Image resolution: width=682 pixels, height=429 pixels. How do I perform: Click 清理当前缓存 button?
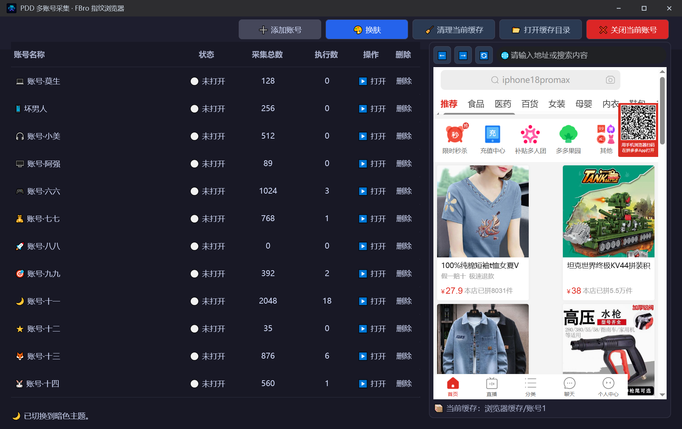pyautogui.click(x=454, y=30)
